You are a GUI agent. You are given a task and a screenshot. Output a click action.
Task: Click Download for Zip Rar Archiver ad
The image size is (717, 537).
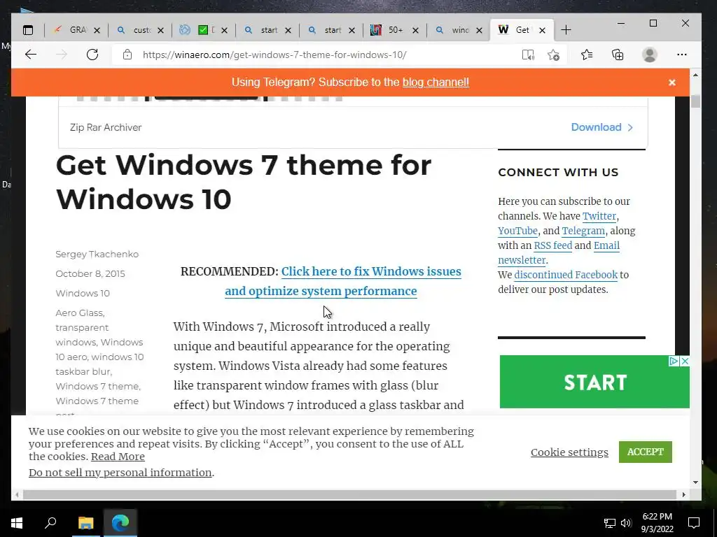(601, 127)
